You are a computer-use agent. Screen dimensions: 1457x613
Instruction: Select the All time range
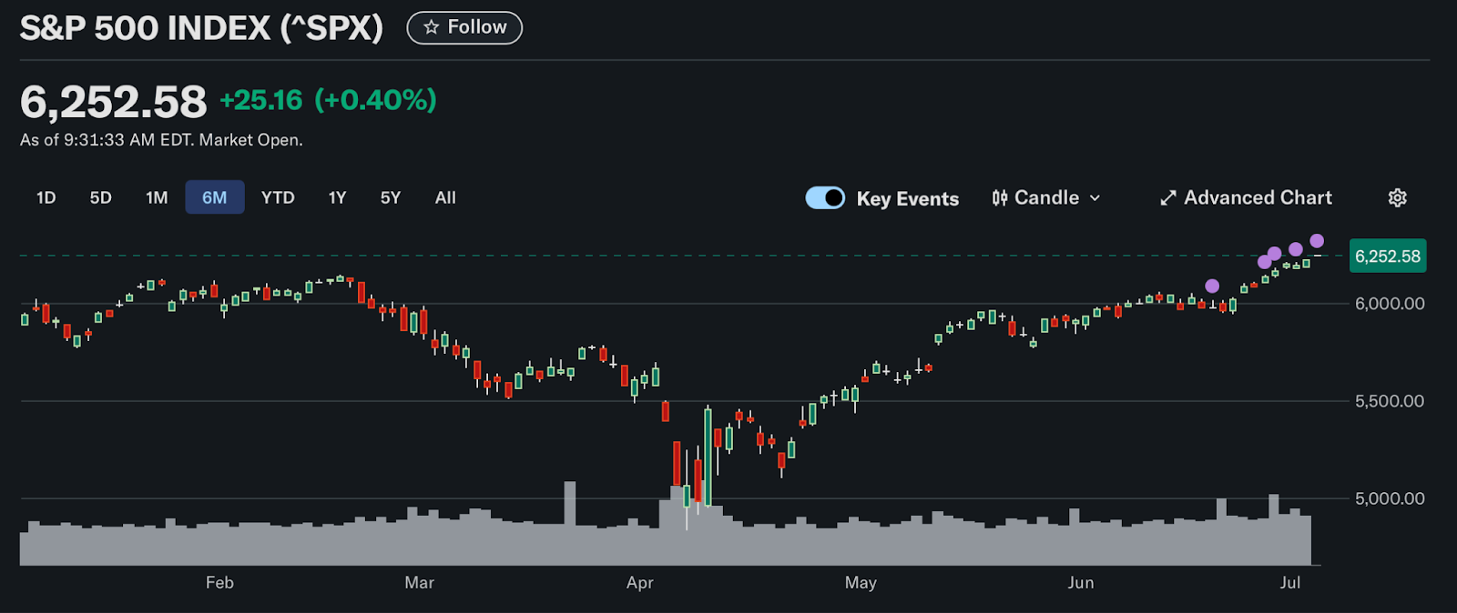[445, 197]
